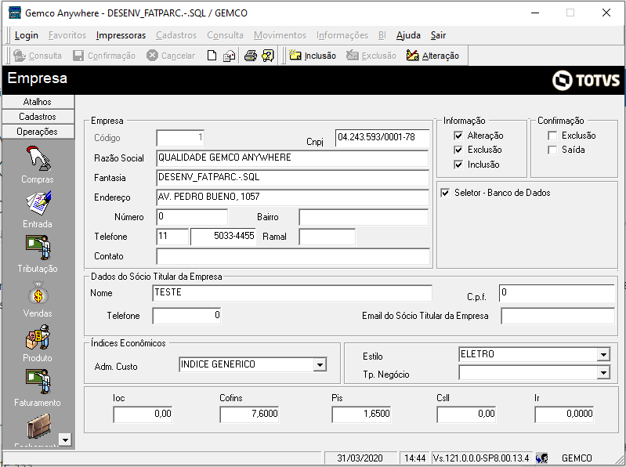The height and width of the screenshot is (467, 626).
Task: Click the C.p.f. input field
Action: point(557,293)
